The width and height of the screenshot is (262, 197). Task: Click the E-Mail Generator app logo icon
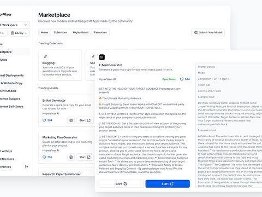pyautogui.click(x=102, y=57)
